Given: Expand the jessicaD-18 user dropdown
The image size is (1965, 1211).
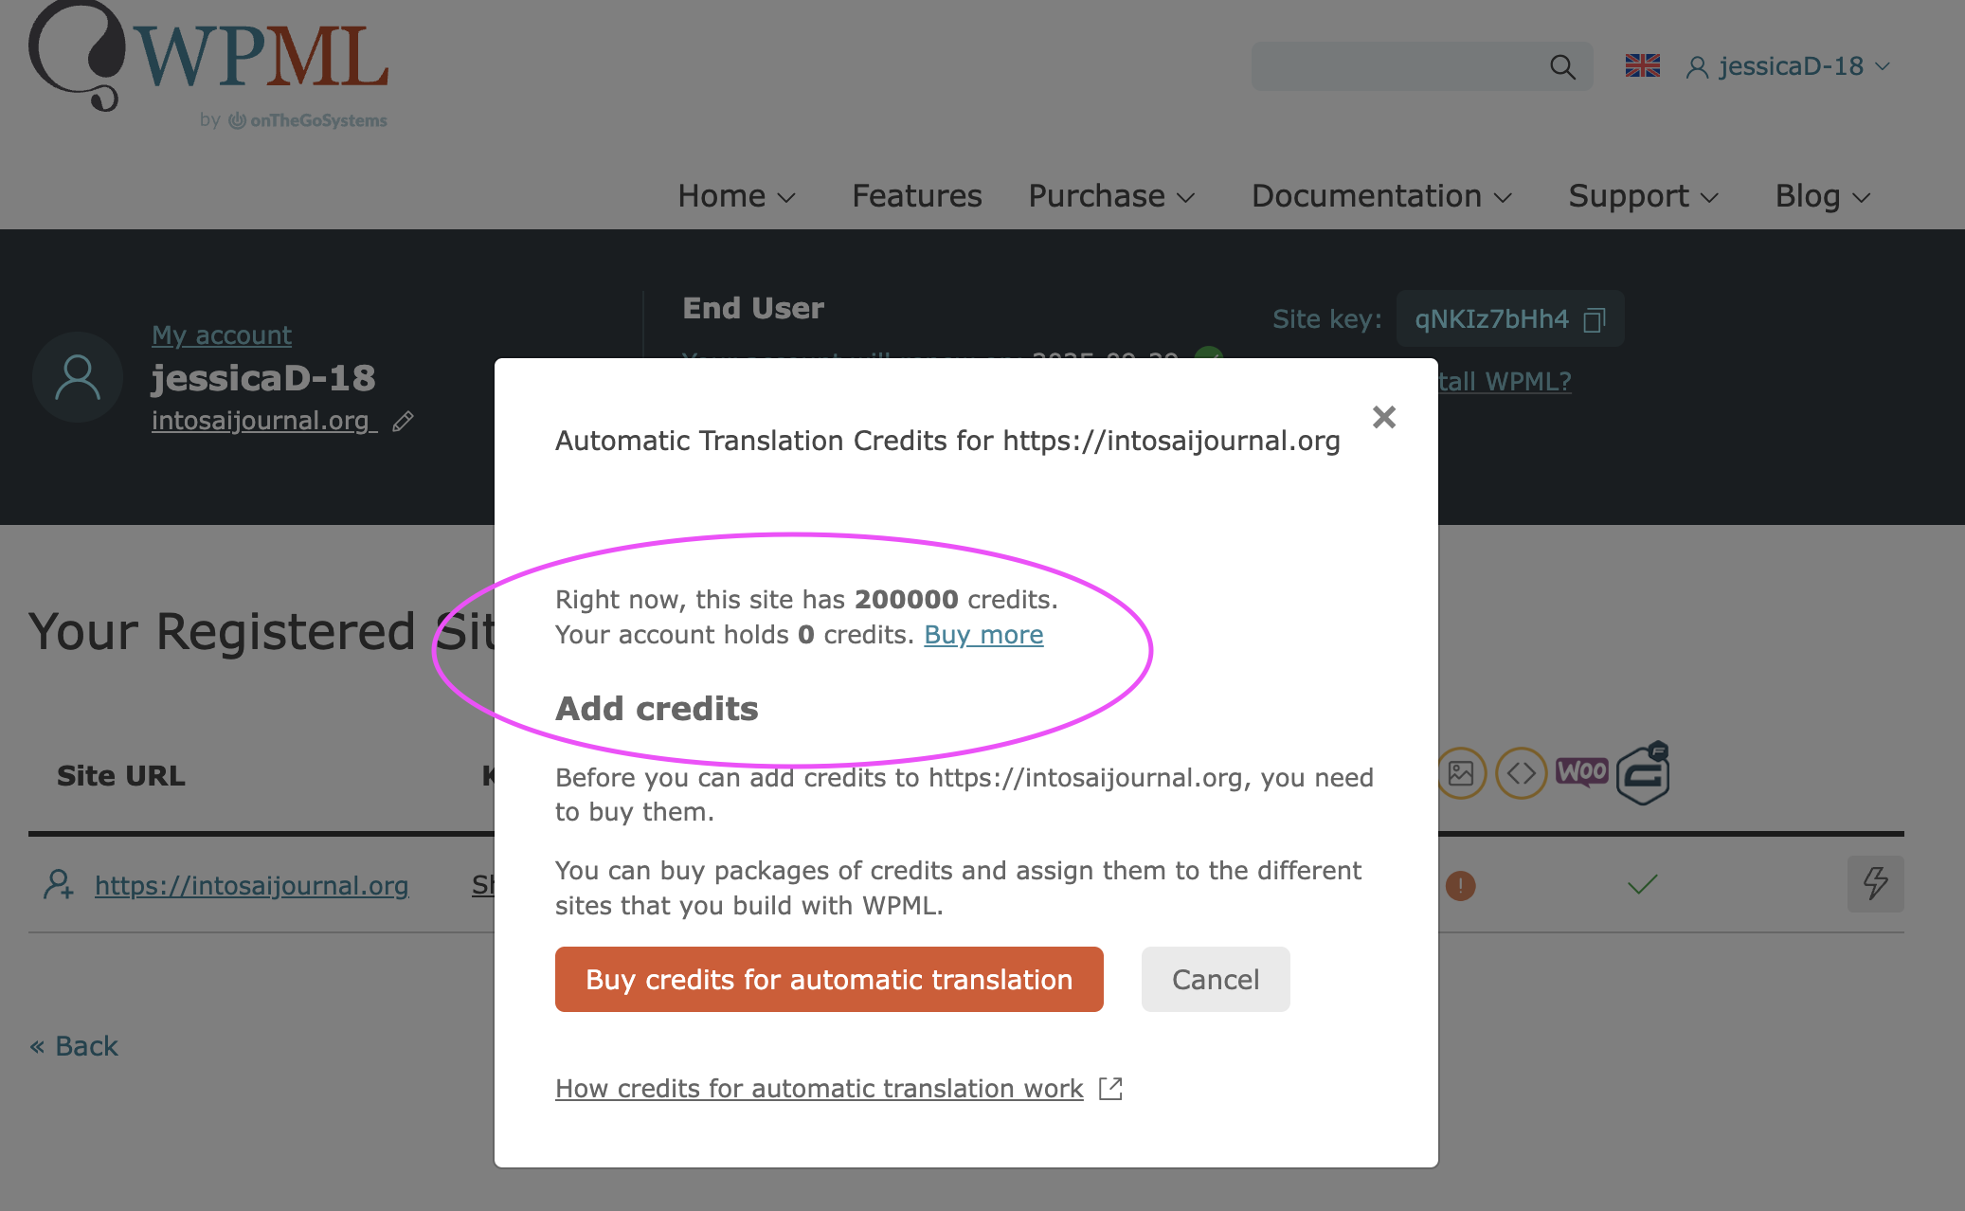Looking at the screenshot, I should (x=1789, y=66).
